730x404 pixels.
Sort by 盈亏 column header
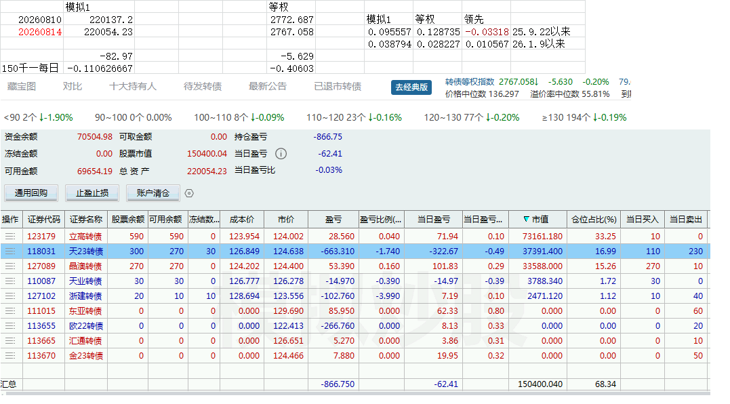coord(333,219)
